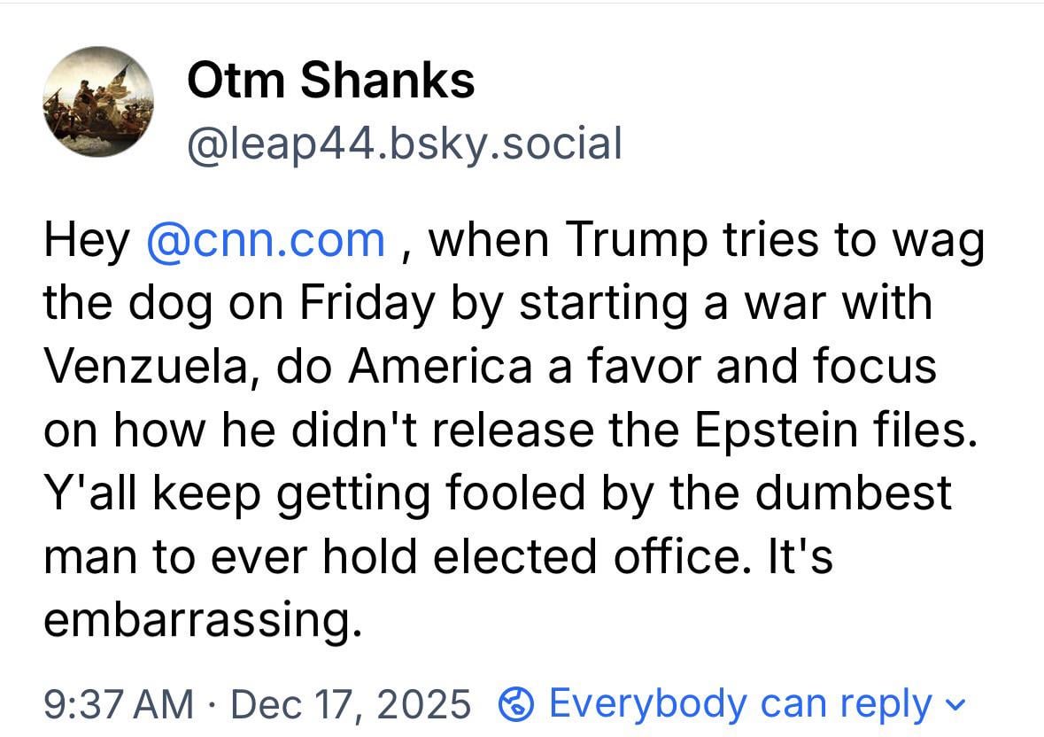This screenshot has width=1044, height=737.
Task: Open the Otm Shanks display name
Action: (330, 81)
